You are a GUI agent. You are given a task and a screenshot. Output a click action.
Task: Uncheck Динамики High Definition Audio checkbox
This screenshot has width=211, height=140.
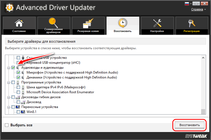pyautogui.click(x=18, y=77)
